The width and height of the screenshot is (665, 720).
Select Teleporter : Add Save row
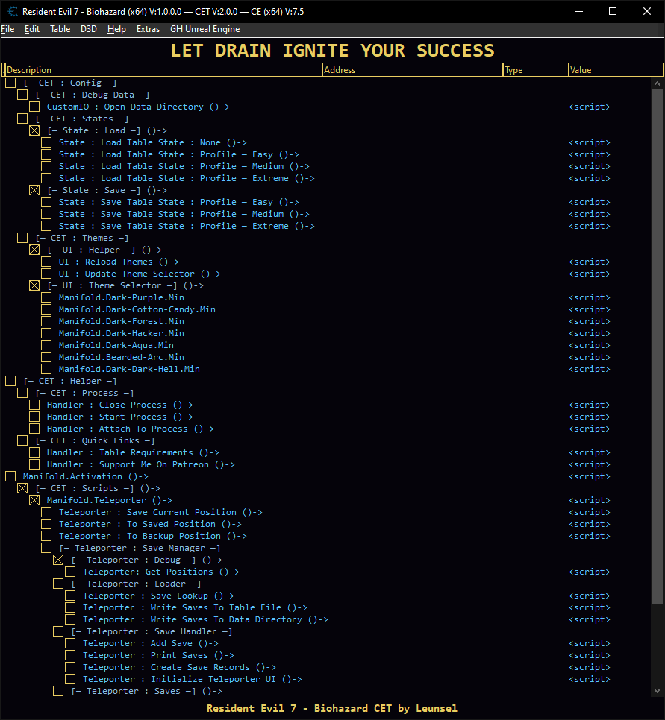click(151, 643)
